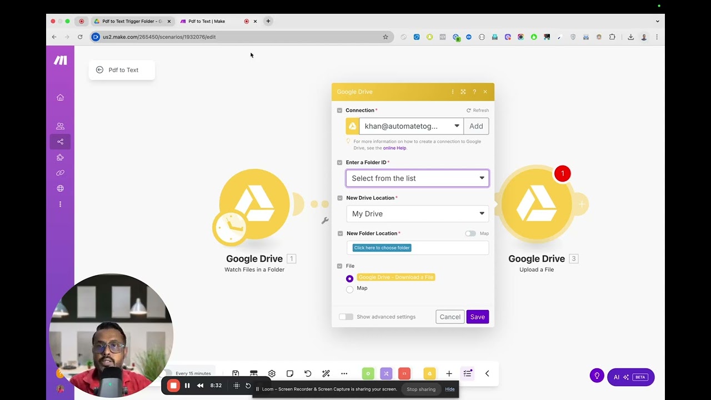Enable the Map toggle for New Folder Location
This screenshot has width=711, height=400.
[470, 233]
